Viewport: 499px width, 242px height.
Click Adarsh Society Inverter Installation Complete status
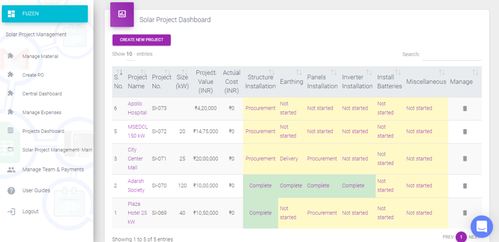coord(353,185)
